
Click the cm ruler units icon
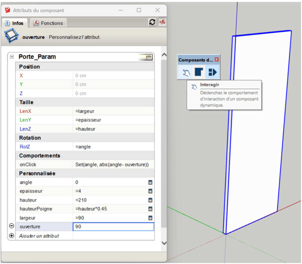145,57
